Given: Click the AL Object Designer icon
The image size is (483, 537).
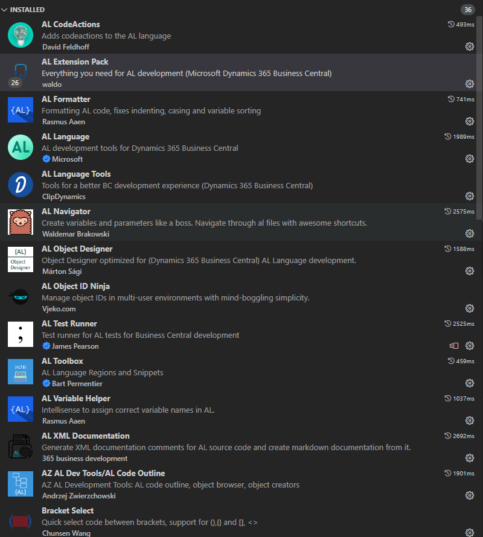Looking at the screenshot, I should (x=21, y=259).
